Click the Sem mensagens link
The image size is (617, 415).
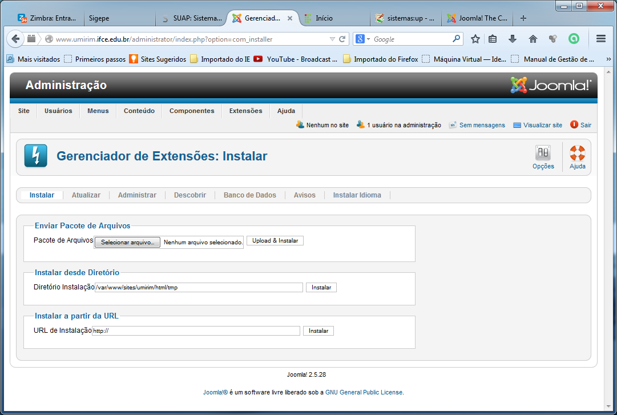[482, 125]
